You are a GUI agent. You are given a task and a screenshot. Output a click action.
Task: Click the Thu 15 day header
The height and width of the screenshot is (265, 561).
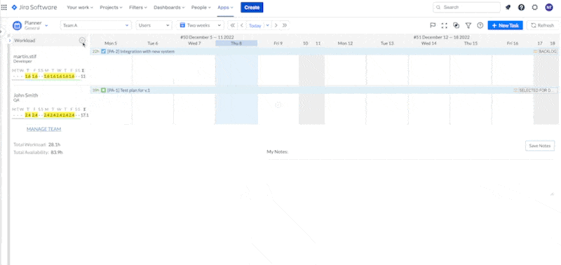tap(471, 43)
